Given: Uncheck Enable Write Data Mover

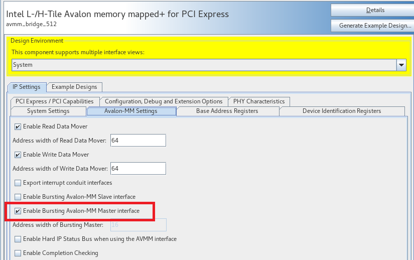Looking at the screenshot, I should click(x=18, y=155).
